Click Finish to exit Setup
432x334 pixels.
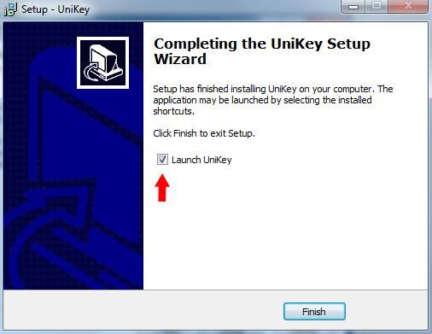[314, 312]
